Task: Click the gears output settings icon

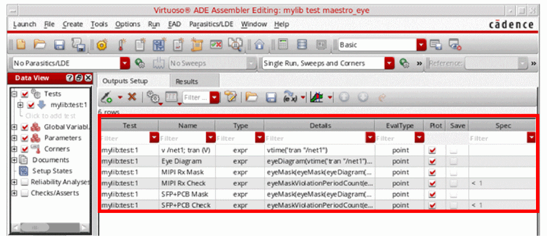Action: tap(153, 98)
